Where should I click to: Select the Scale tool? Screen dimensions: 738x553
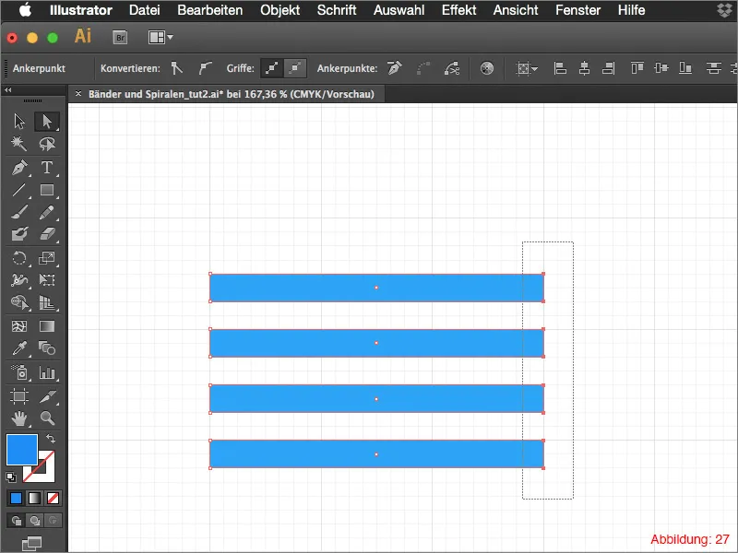pos(47,258)
